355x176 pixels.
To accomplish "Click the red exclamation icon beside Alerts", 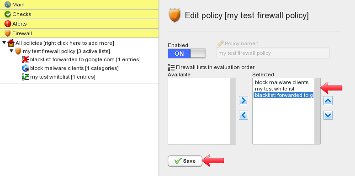I will (x=8, y=24).
